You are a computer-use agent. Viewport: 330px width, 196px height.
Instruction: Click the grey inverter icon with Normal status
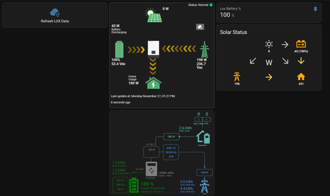coord(151,169)
